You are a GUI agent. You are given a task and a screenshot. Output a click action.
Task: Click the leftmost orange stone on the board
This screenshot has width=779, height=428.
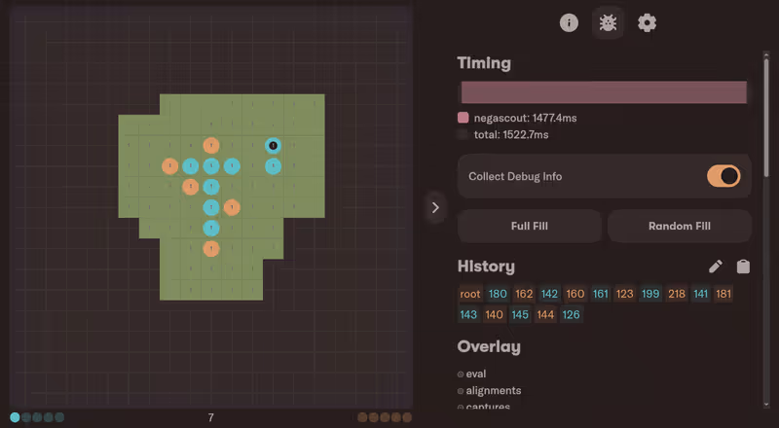coord(170,166)
